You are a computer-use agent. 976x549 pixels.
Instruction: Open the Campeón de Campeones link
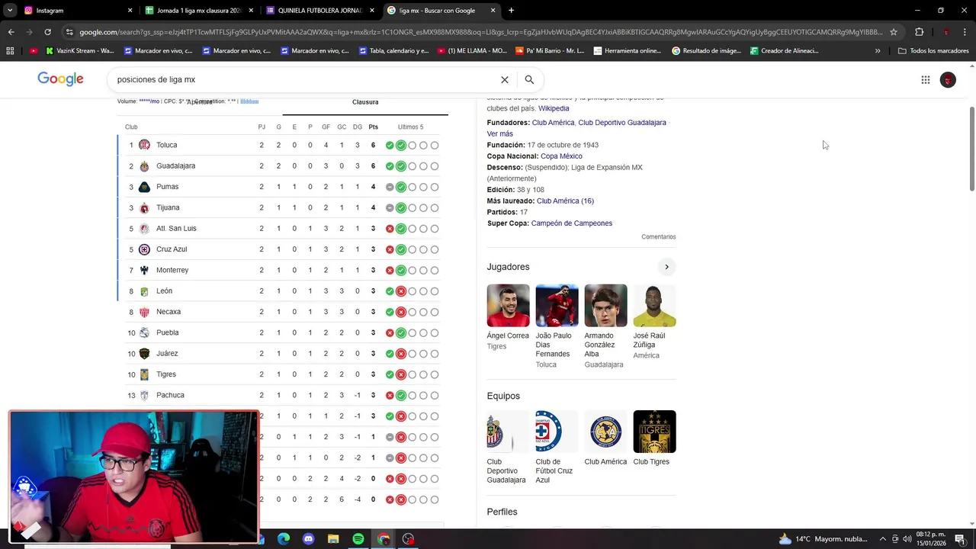tap(572, 223)
